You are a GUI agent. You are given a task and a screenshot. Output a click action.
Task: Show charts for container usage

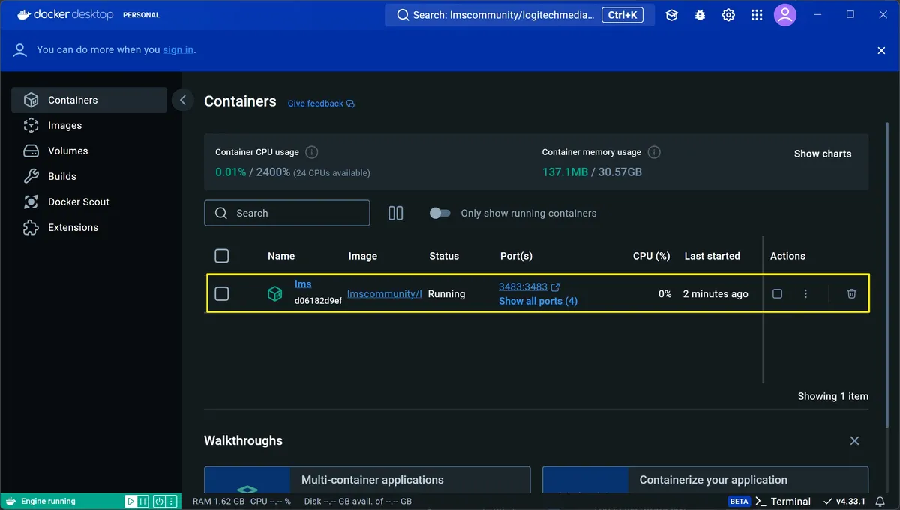click(x=823, y=154)
